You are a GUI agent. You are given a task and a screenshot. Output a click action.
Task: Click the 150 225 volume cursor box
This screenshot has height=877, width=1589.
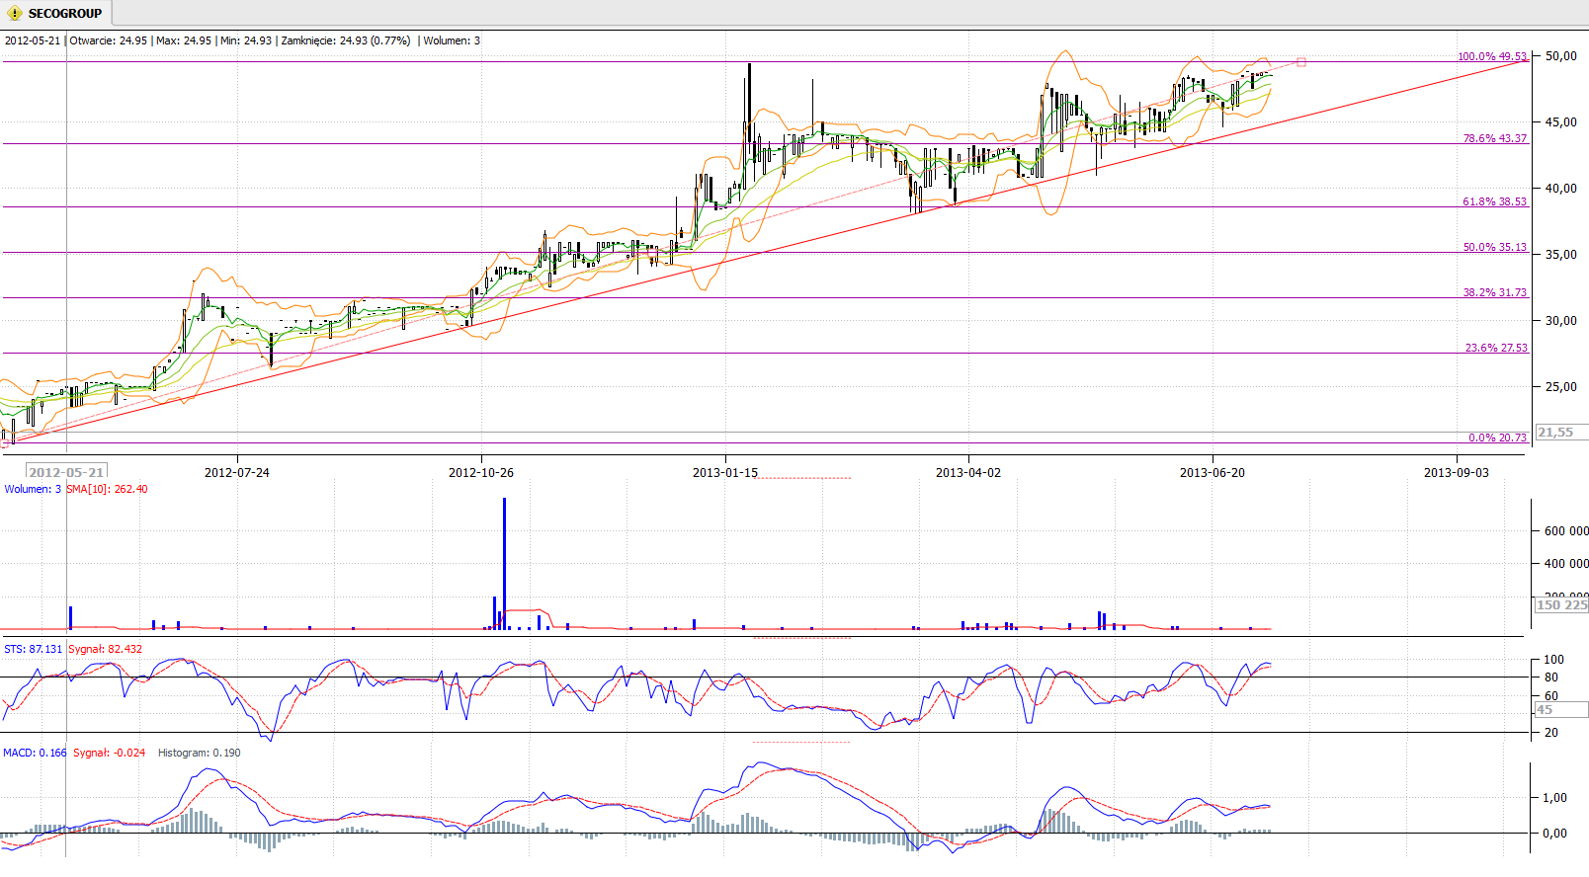(1561, 604)
